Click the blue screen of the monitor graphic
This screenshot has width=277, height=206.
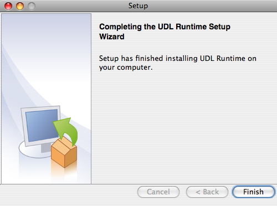tap(42, 125)
